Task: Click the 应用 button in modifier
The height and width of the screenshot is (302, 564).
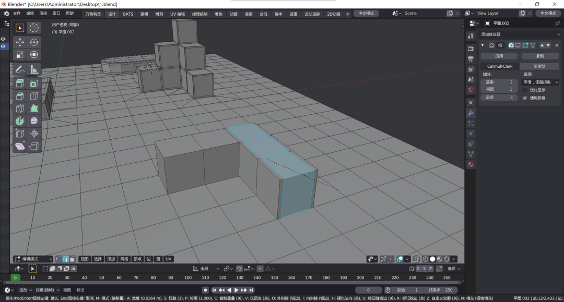Action: pos(499,56)
